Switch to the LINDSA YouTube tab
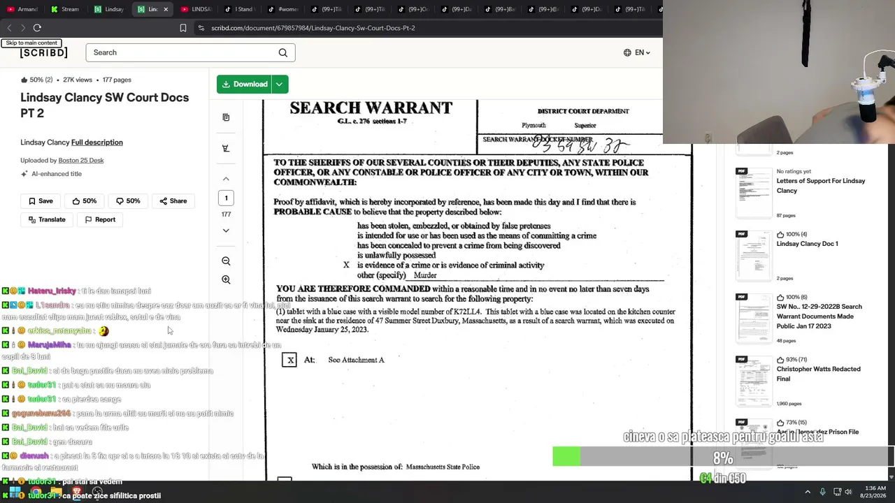This screenshot has height=503, width=895. (x=196, y=9)
